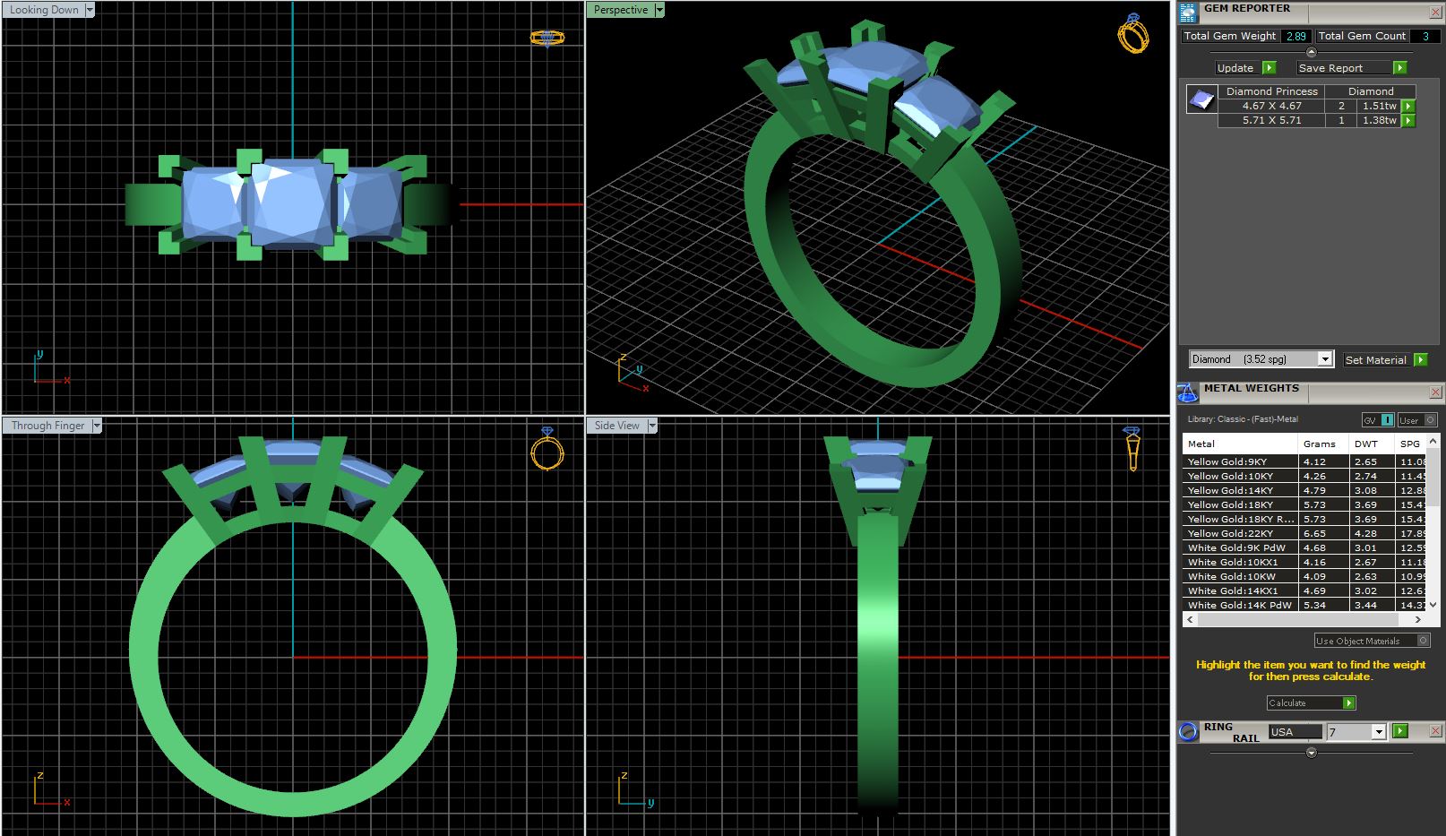Click collapse slider handle under Total Gem Weight

(1312, 52)
